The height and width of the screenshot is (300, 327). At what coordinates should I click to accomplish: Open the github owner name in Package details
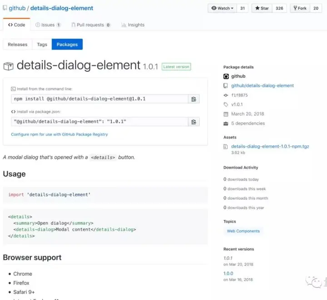click(238, 76)
